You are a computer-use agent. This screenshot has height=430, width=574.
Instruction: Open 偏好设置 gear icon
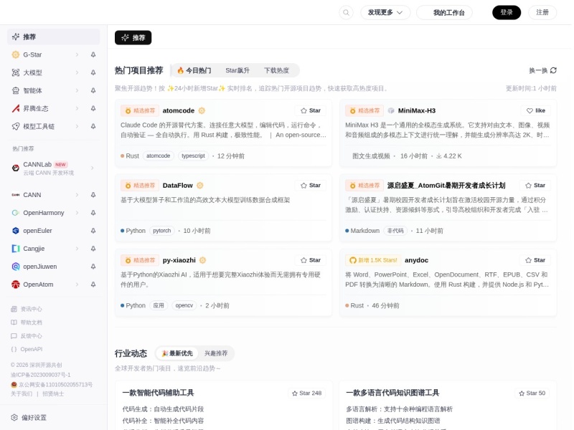[14, 418]
